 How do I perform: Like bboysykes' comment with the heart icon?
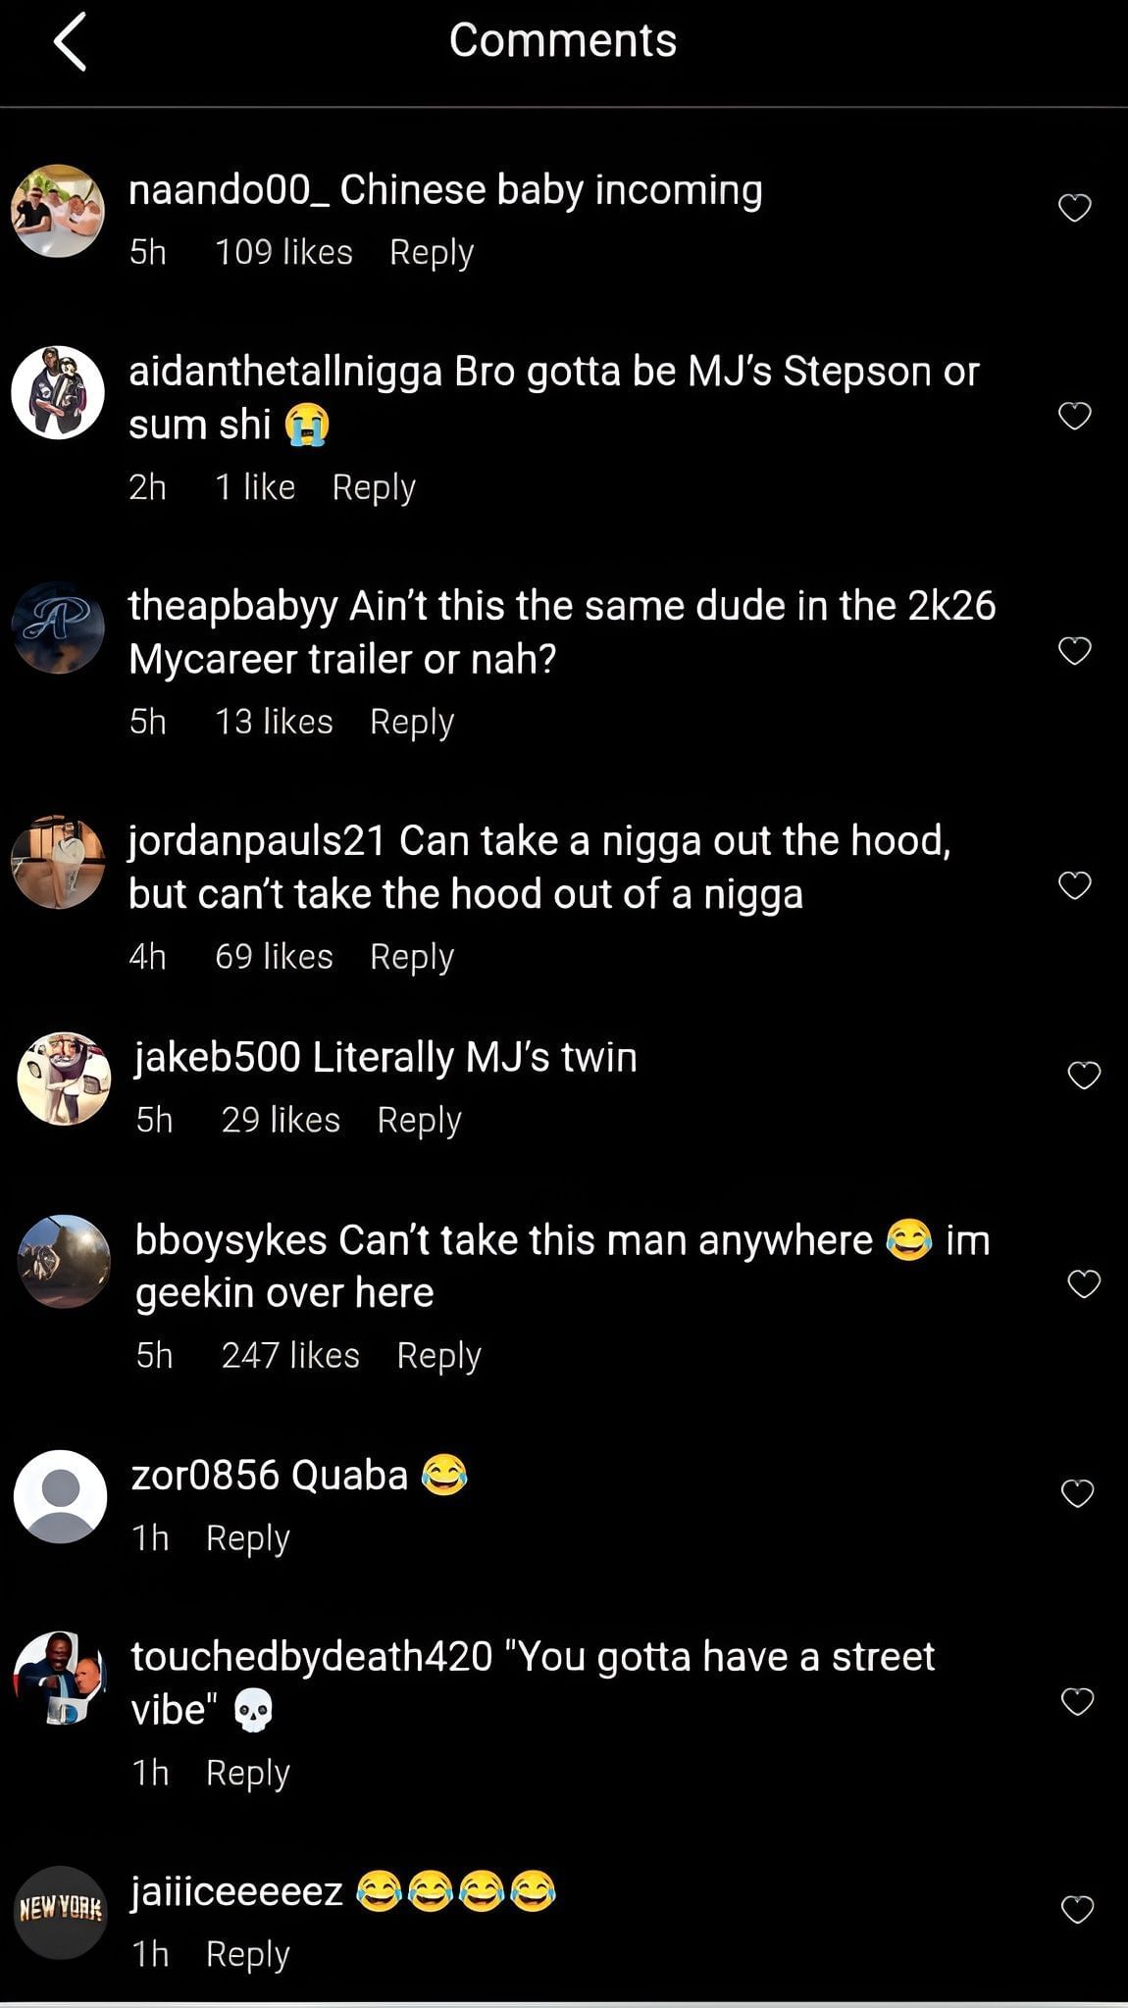tap(1083, 1283)
